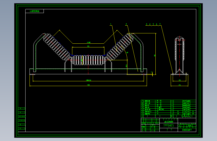This screenshot has height=141, width=217.
Task: Click the part callout number 5
Action: coord(153,24)
